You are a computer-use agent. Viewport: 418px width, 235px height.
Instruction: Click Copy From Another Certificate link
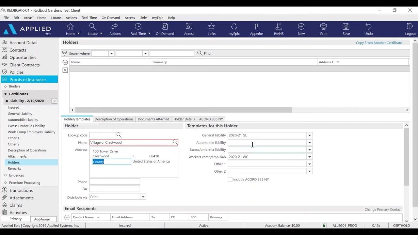(379, 43)
